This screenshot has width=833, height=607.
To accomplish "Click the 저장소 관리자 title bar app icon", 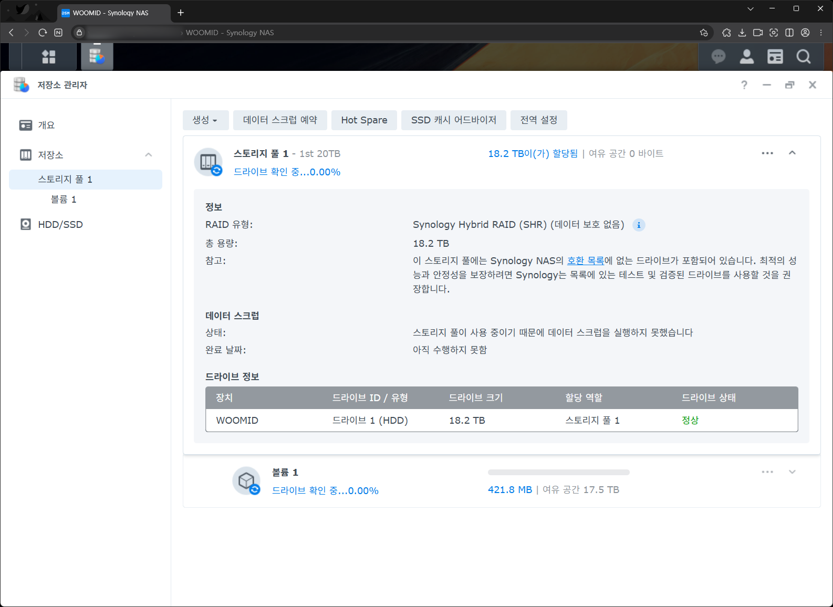I will click(x=22, y=85).
